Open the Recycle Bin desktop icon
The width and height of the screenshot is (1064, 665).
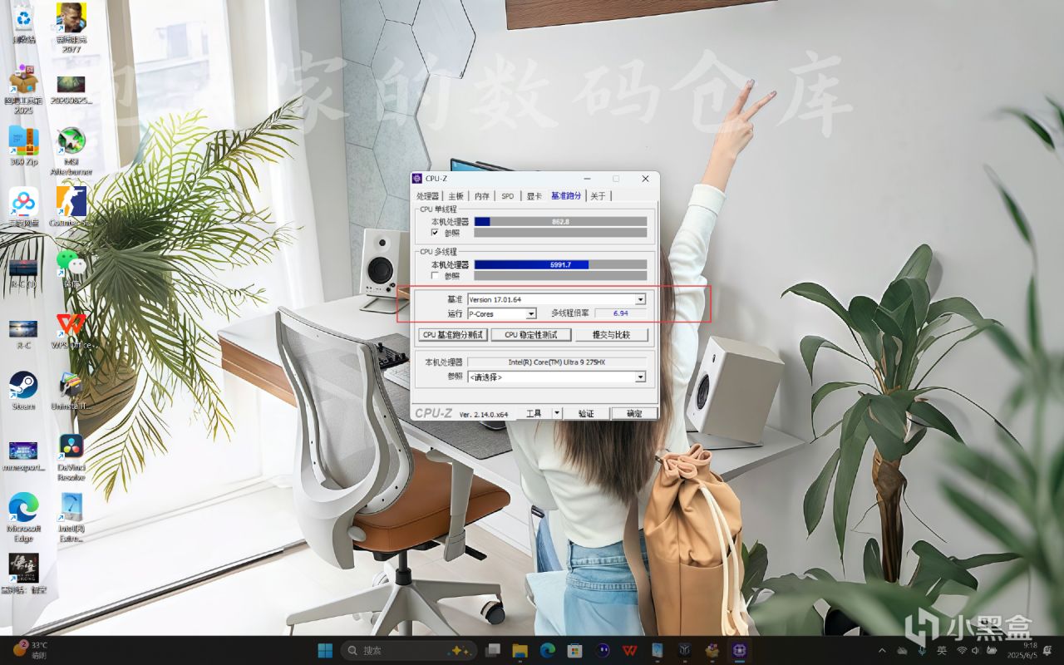point(23,23)
